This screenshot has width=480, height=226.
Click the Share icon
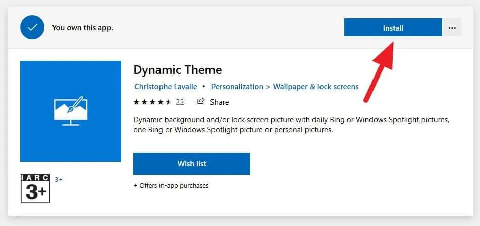(201, 101)
